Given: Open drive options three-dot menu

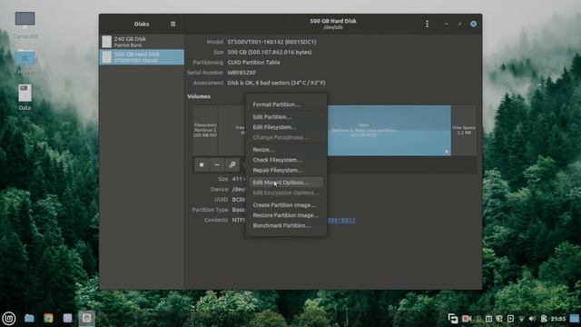Looking at the screenshot, I should (x=427, y=24).
